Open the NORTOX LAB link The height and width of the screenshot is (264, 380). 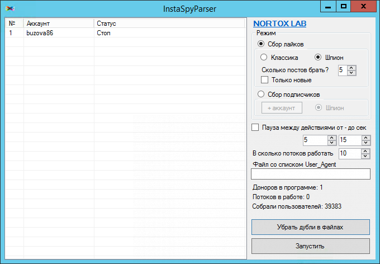279,24
